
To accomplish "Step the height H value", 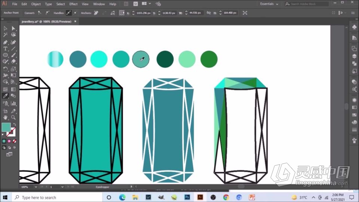I will click(220, 13).
